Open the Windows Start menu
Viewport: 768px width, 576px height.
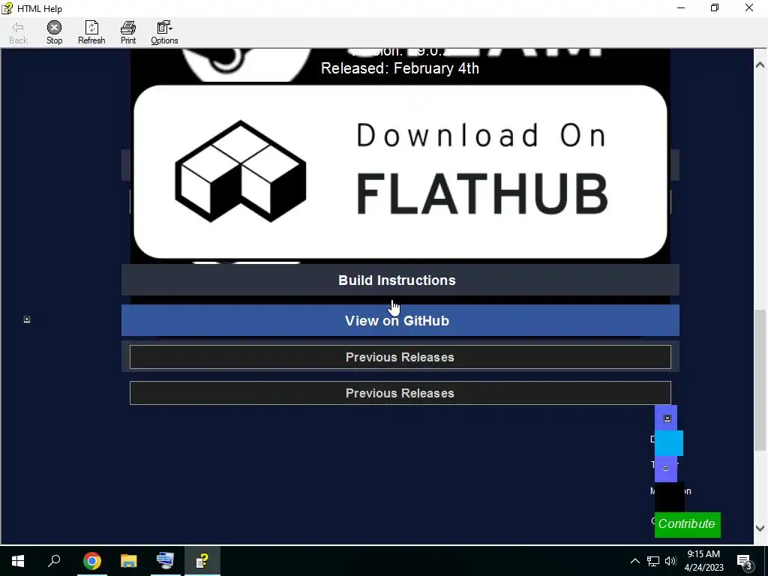pos(18,561)
